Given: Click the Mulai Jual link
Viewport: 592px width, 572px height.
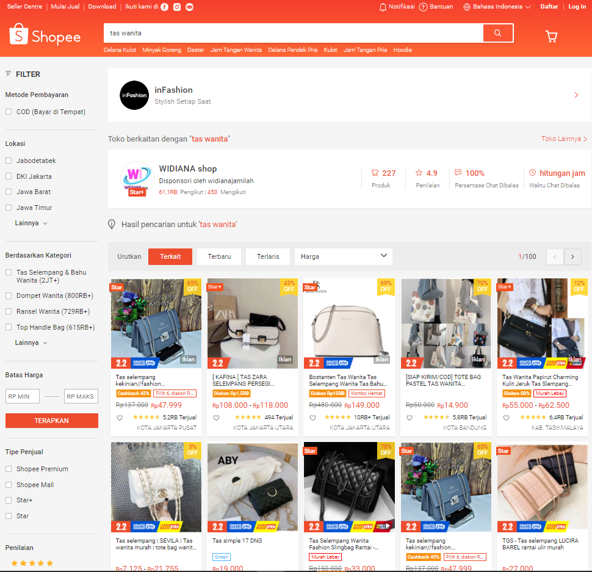Looking at the screenshot, I should (x=65, y=7).
